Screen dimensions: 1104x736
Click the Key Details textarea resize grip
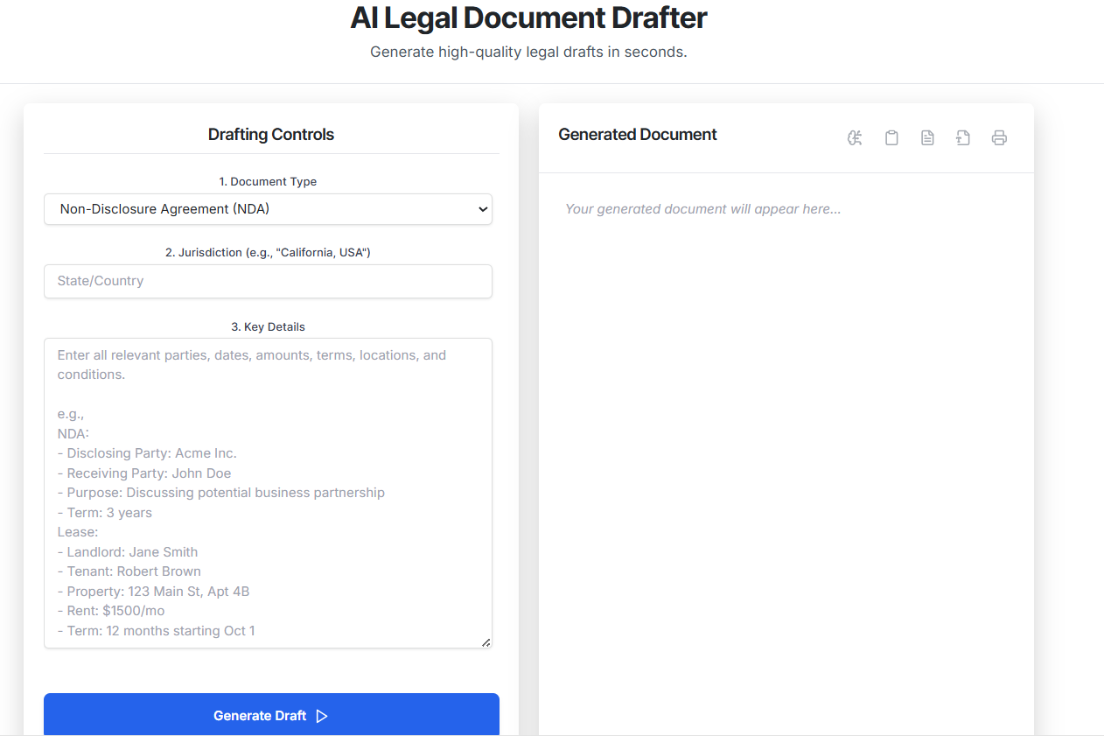(486, 642)
